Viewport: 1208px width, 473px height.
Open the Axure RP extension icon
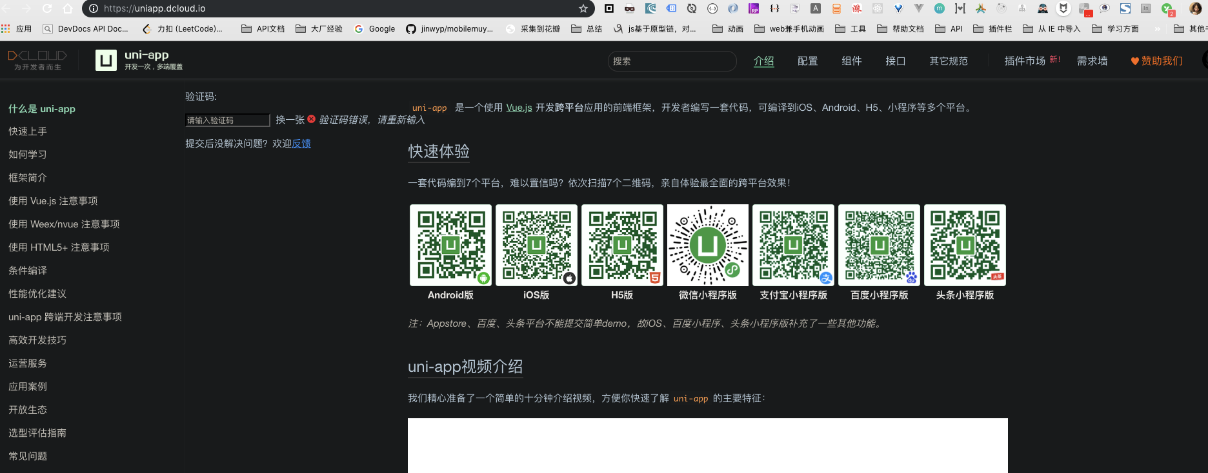coord(754,8)
